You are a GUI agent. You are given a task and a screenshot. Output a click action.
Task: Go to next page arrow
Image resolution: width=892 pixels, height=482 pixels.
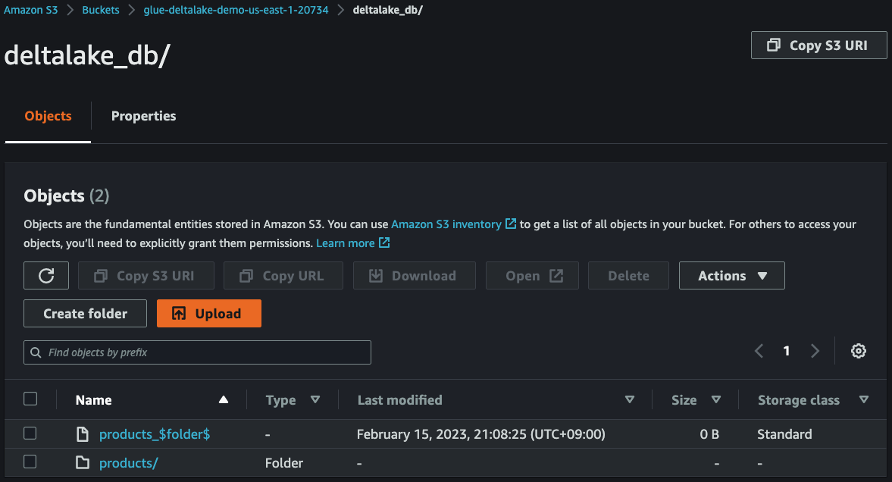coord(815,351)
